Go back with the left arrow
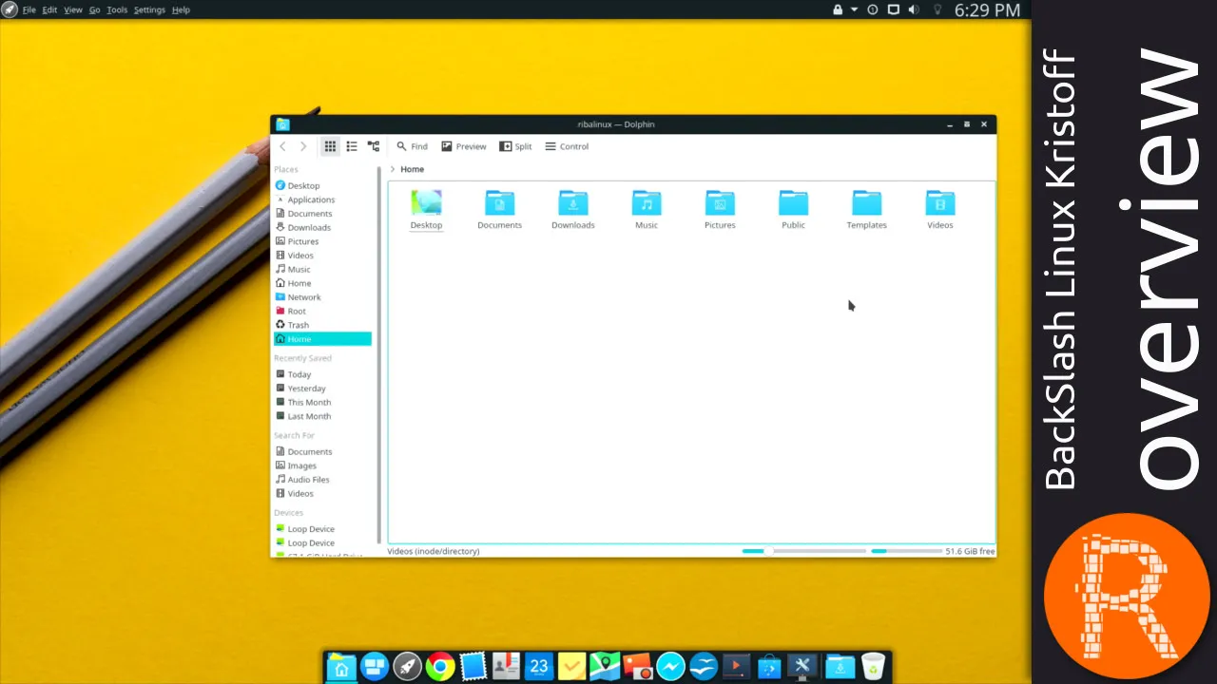 pos(282,146)
